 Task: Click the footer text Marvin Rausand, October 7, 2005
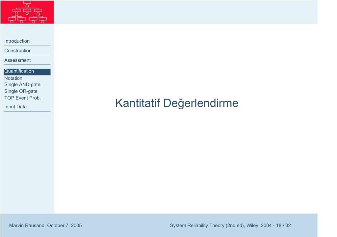pyautogui.click(x=45, y=226)
